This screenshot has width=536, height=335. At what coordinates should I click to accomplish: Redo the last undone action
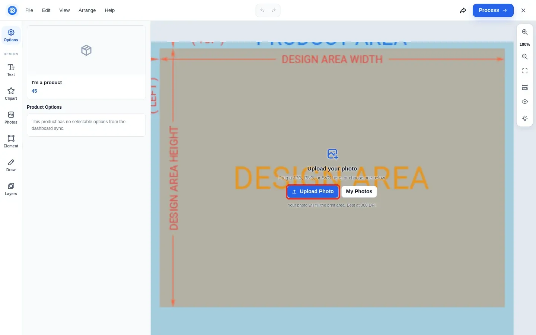tap(274, 10)
